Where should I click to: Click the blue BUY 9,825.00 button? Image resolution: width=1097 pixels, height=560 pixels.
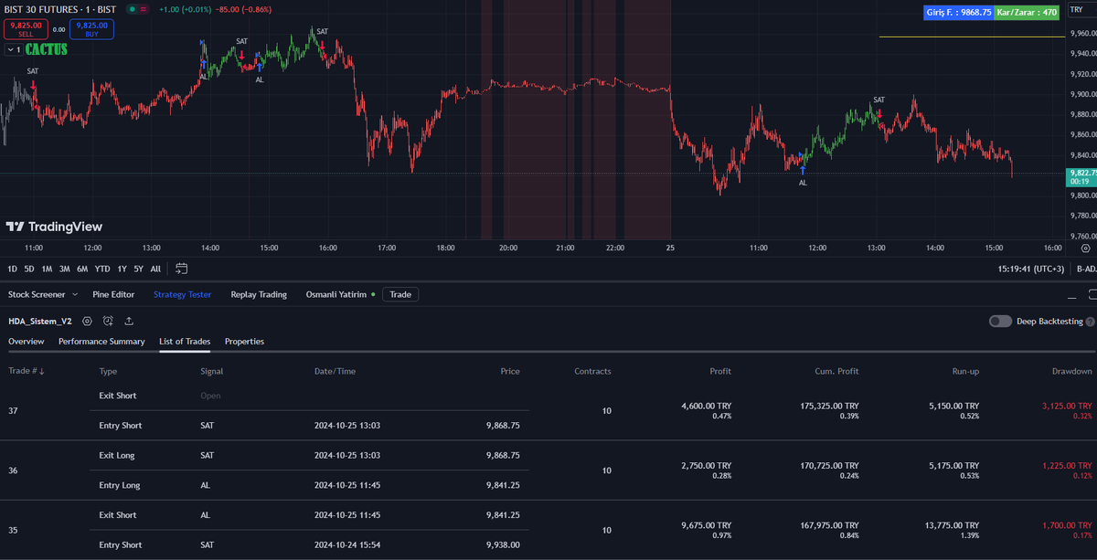pyautogui.click(x=91, y=29)
